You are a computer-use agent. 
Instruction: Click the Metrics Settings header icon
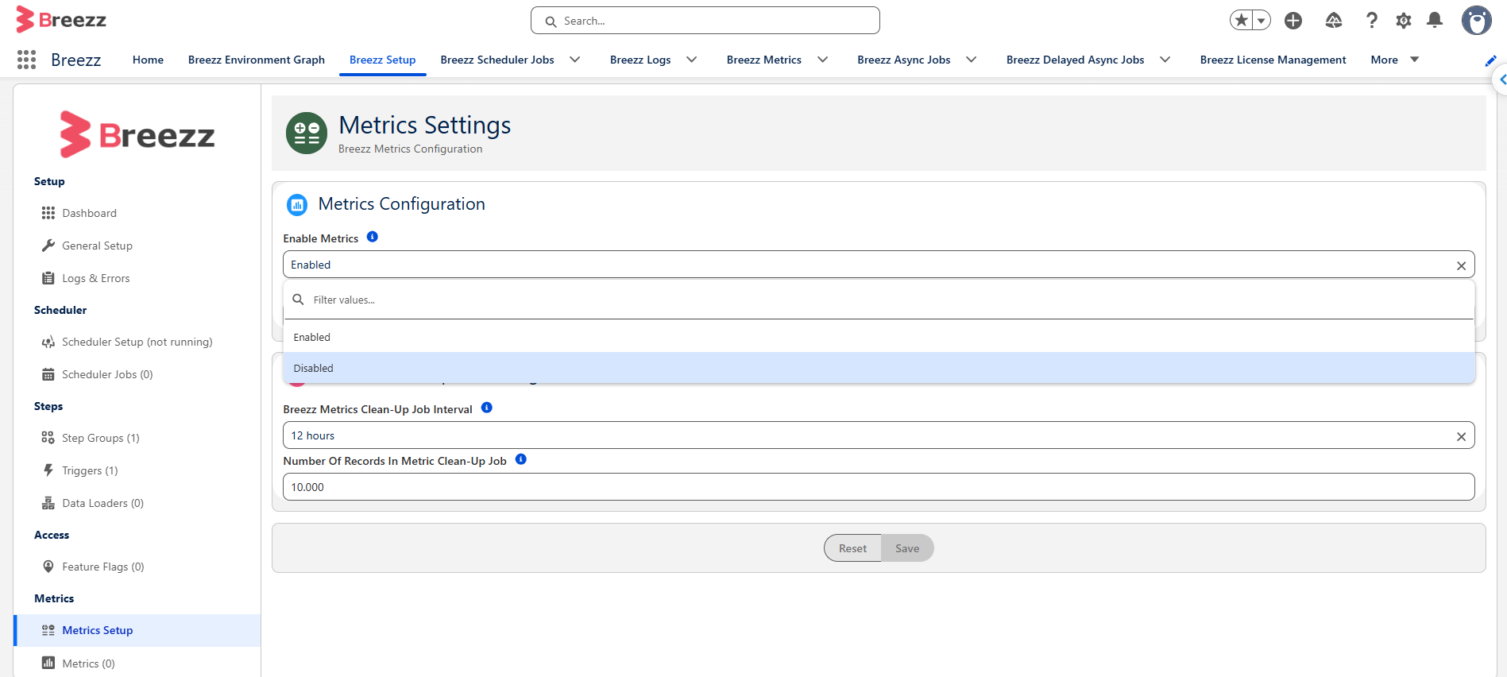point(307,133)
